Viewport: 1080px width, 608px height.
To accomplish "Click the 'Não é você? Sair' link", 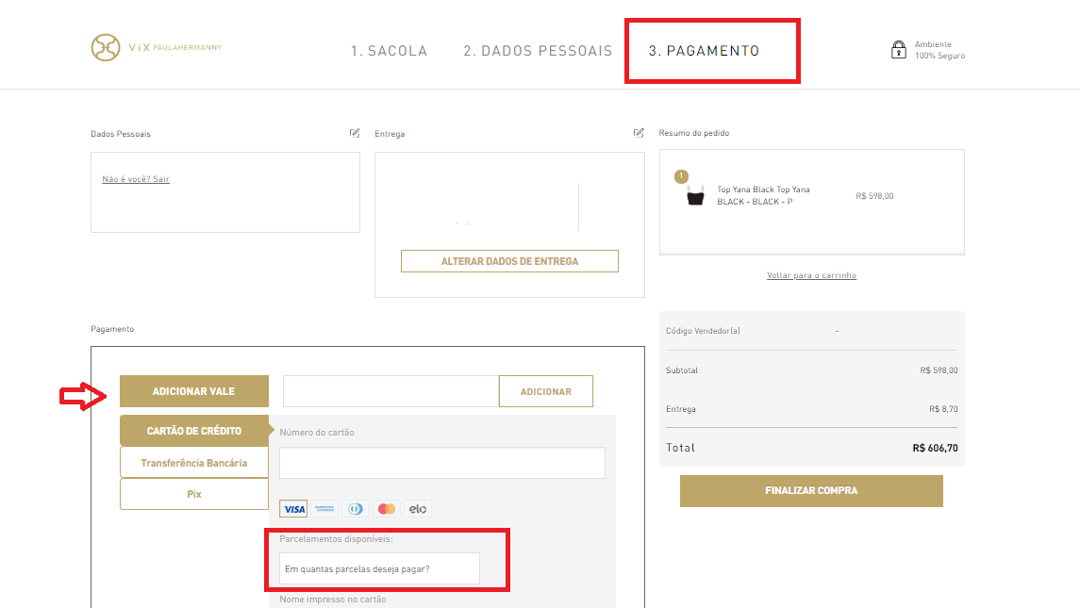I will 136,179.
